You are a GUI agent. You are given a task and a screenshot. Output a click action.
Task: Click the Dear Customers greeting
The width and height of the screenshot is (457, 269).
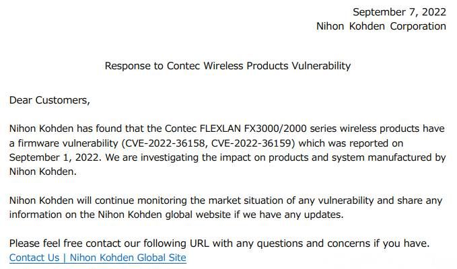pos(50,100)
